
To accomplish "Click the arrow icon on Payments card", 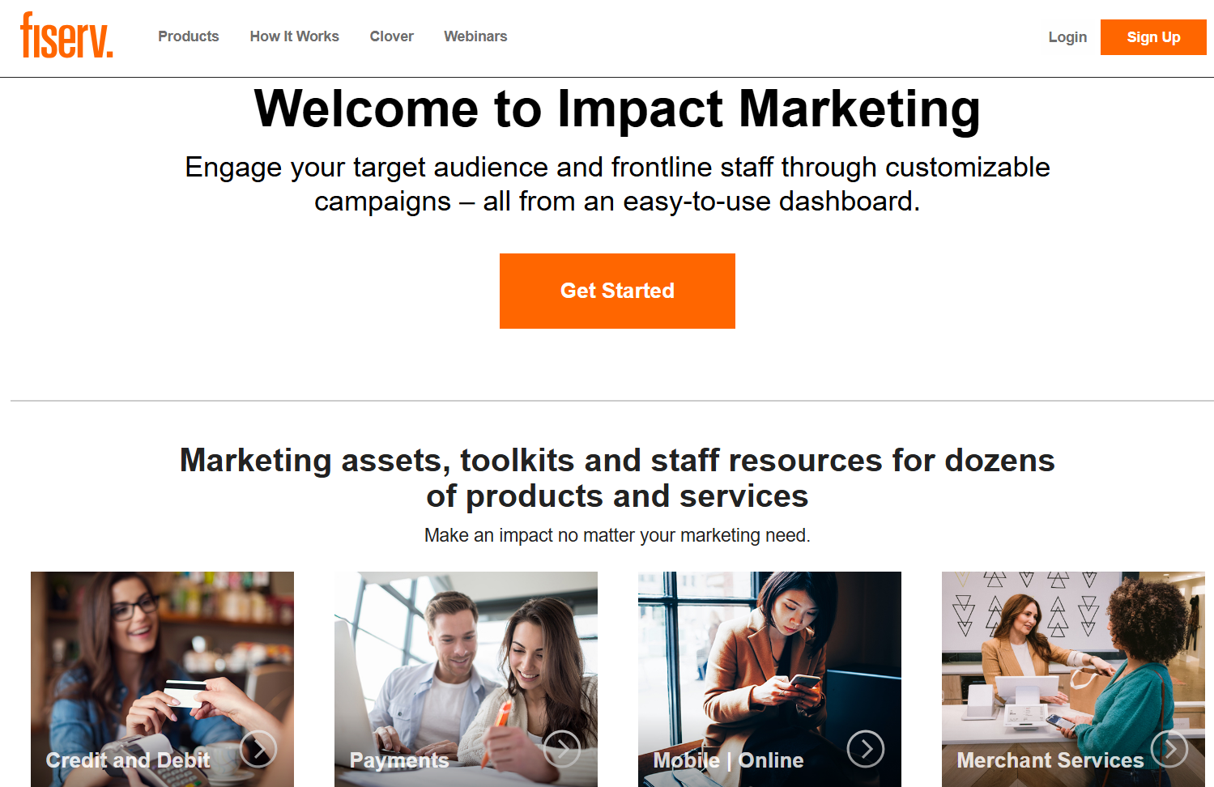I will pyautogui.click(x=562, y=749).
